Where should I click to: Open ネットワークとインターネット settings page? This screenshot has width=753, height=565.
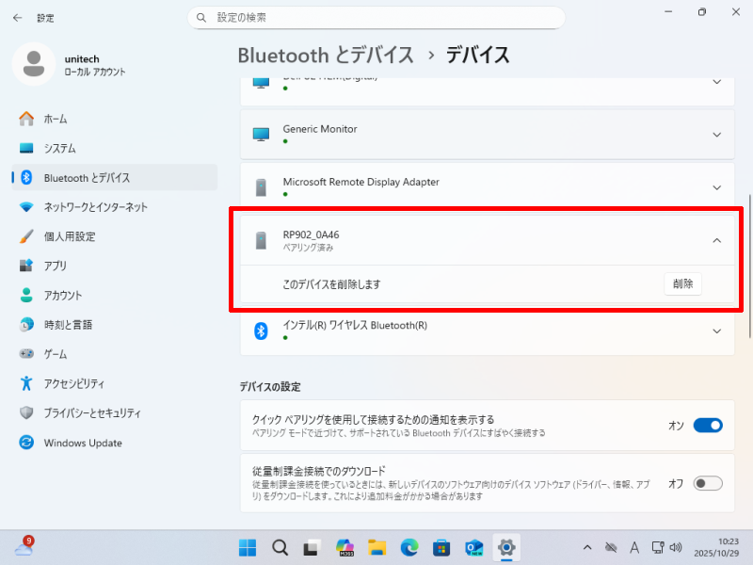pos(95,207)
